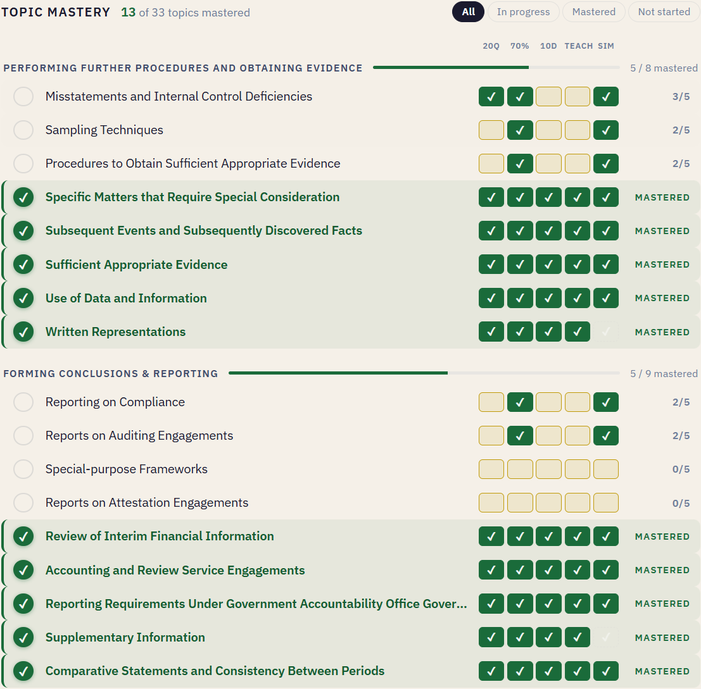
Task: Open Accounting and Review Service Engagements topic
Action: pos(175,570)
